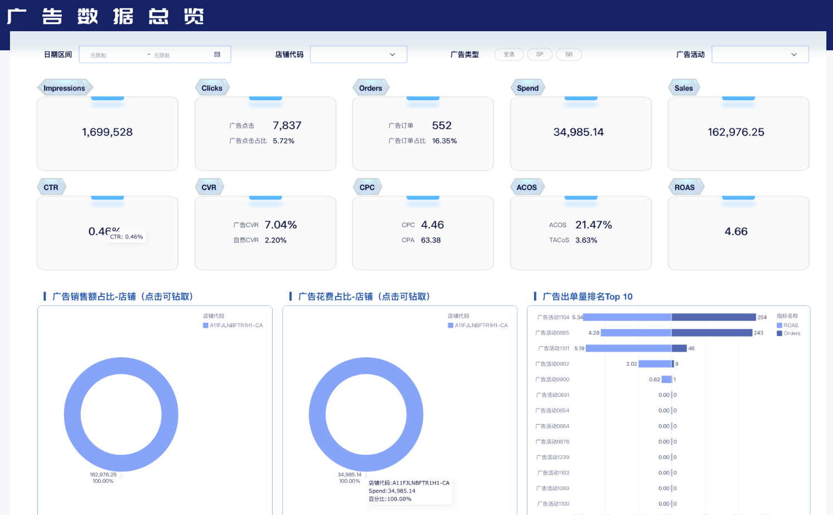The height and width of the screenshot is (515, 833).
Task: Click the Impressions card label
Action: click(64, 88)
